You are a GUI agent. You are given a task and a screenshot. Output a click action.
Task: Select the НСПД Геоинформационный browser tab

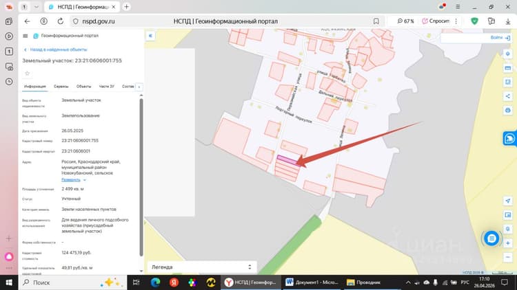coord(81,7)
